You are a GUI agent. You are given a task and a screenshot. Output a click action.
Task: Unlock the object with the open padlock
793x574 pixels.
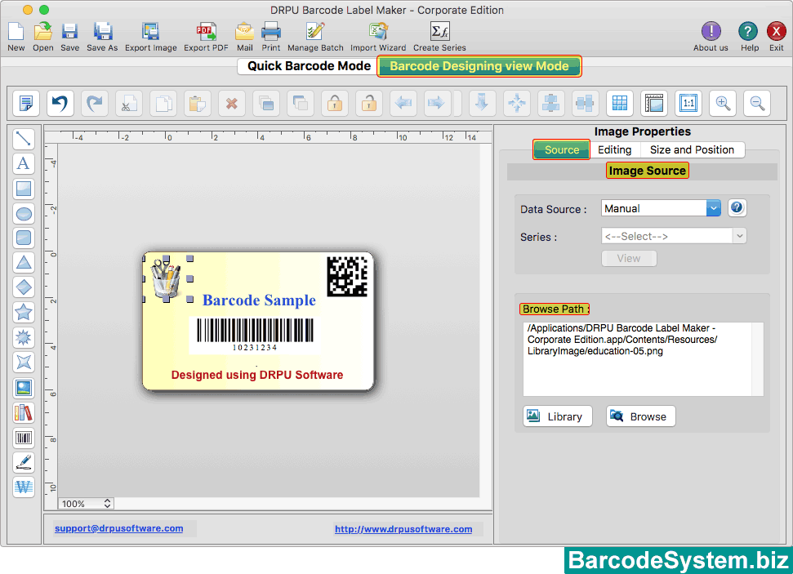click(x=369, y=104)
